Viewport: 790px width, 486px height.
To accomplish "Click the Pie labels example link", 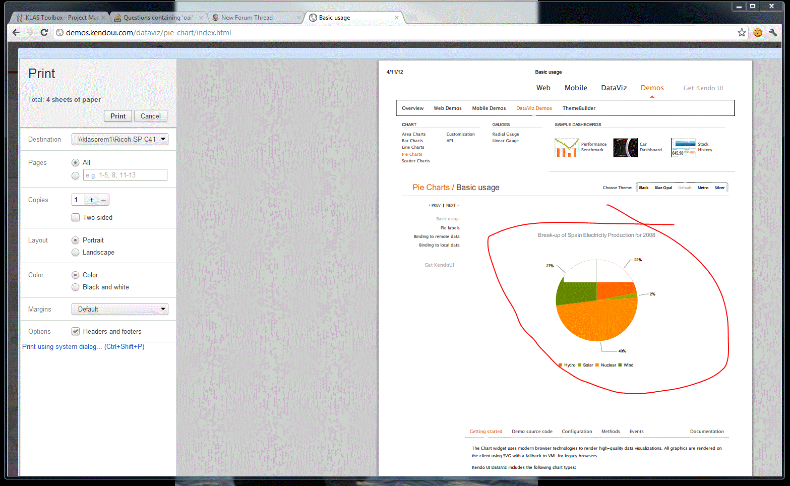I will click(450, 228).
